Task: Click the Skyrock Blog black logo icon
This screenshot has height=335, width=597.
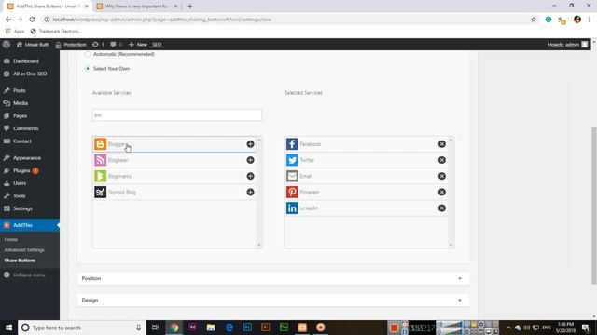Action: (x=100, y=192)
